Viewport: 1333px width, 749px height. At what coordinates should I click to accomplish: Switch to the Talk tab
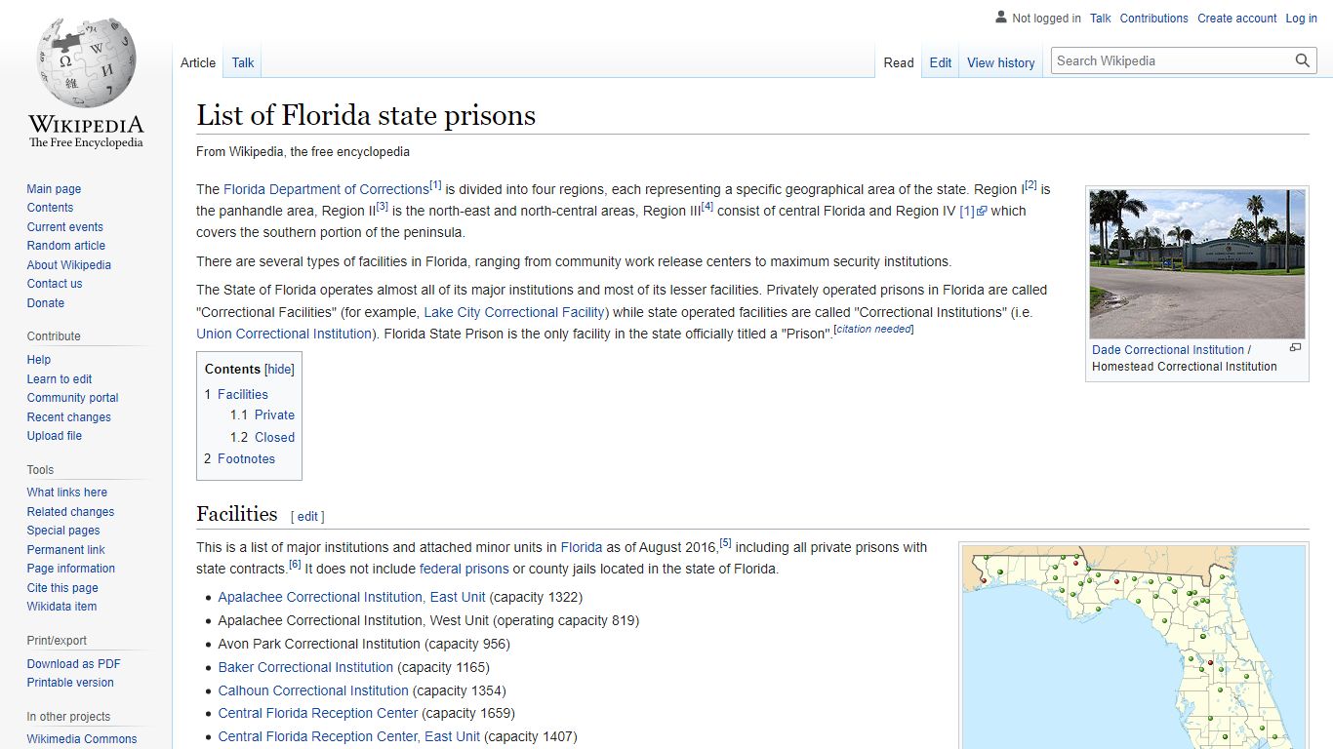(243, 62)
